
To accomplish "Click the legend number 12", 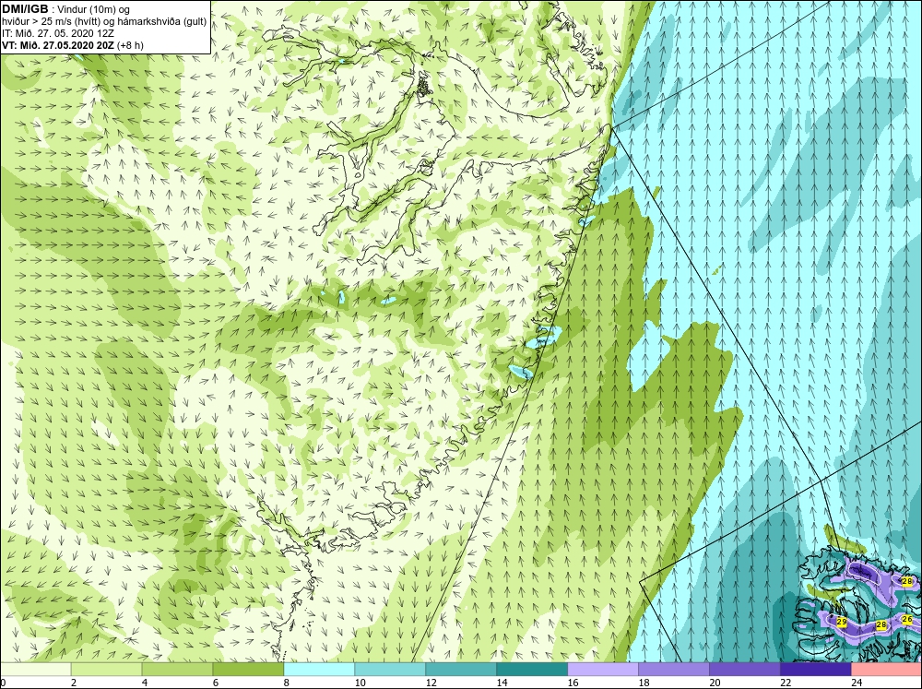I will [x=431, y=683].
